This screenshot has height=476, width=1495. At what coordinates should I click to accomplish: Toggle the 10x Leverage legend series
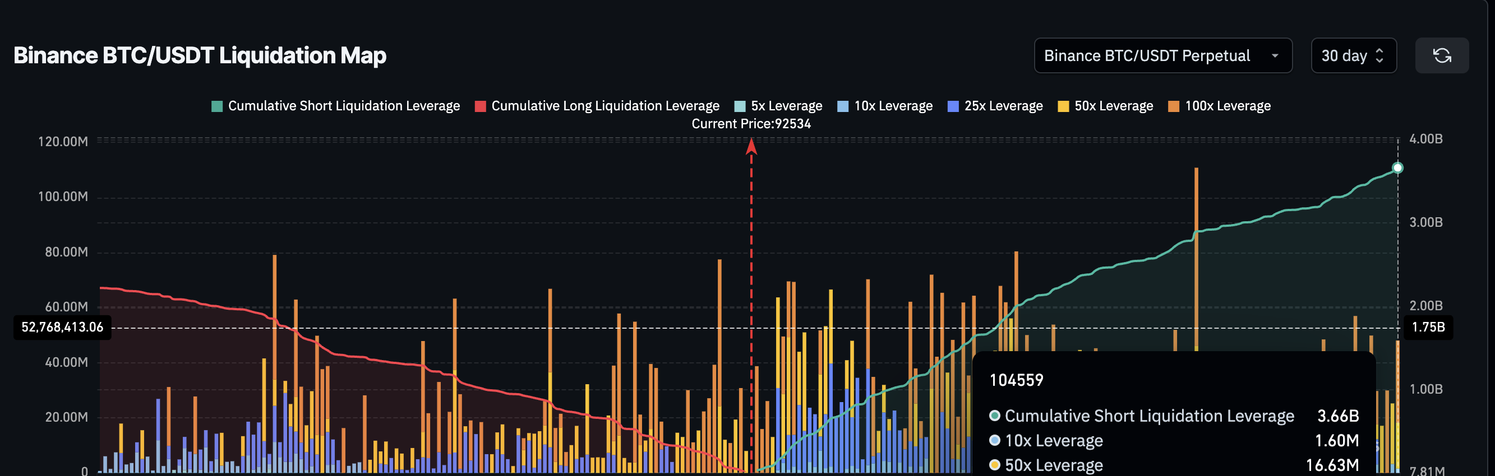(885, 106)
